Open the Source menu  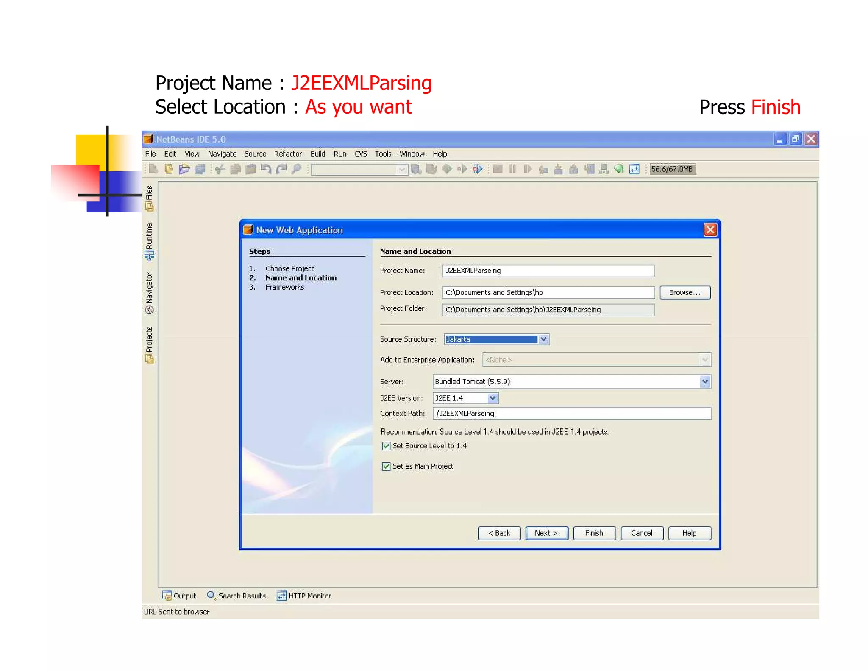pyautogui.click(x=255, y=154)
